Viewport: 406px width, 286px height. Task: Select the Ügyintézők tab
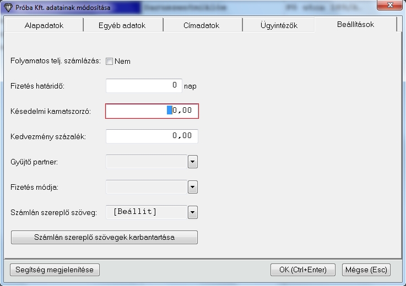[x=279, y=25]
